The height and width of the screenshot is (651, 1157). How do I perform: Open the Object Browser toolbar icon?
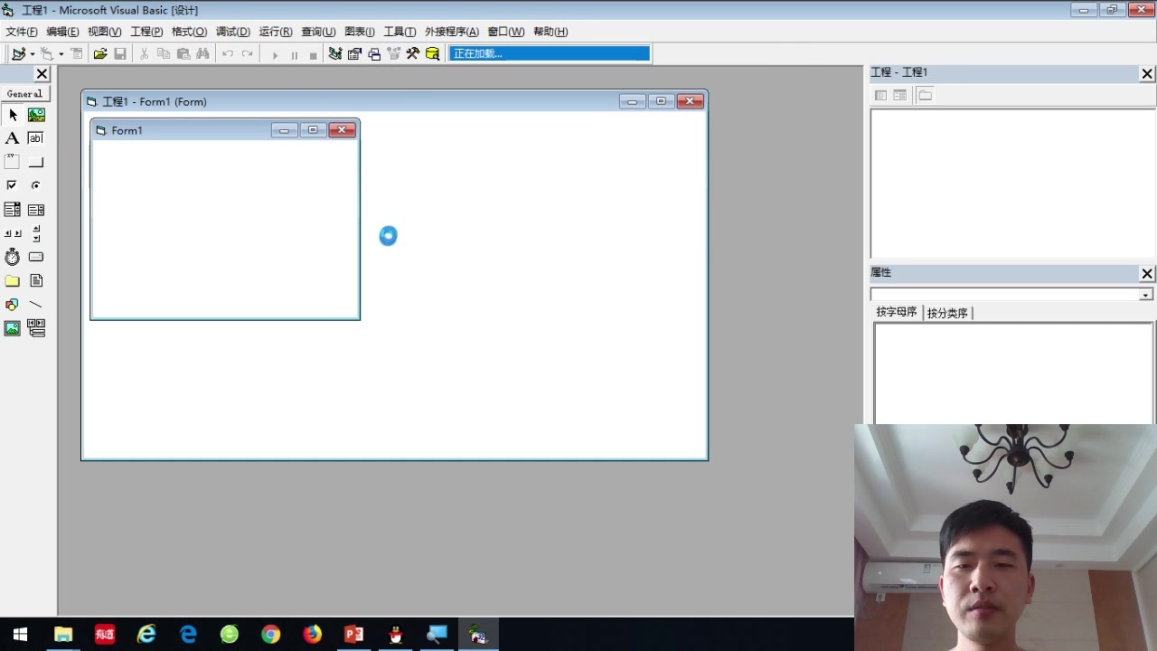pyautogui.click(x=394, y=54)
